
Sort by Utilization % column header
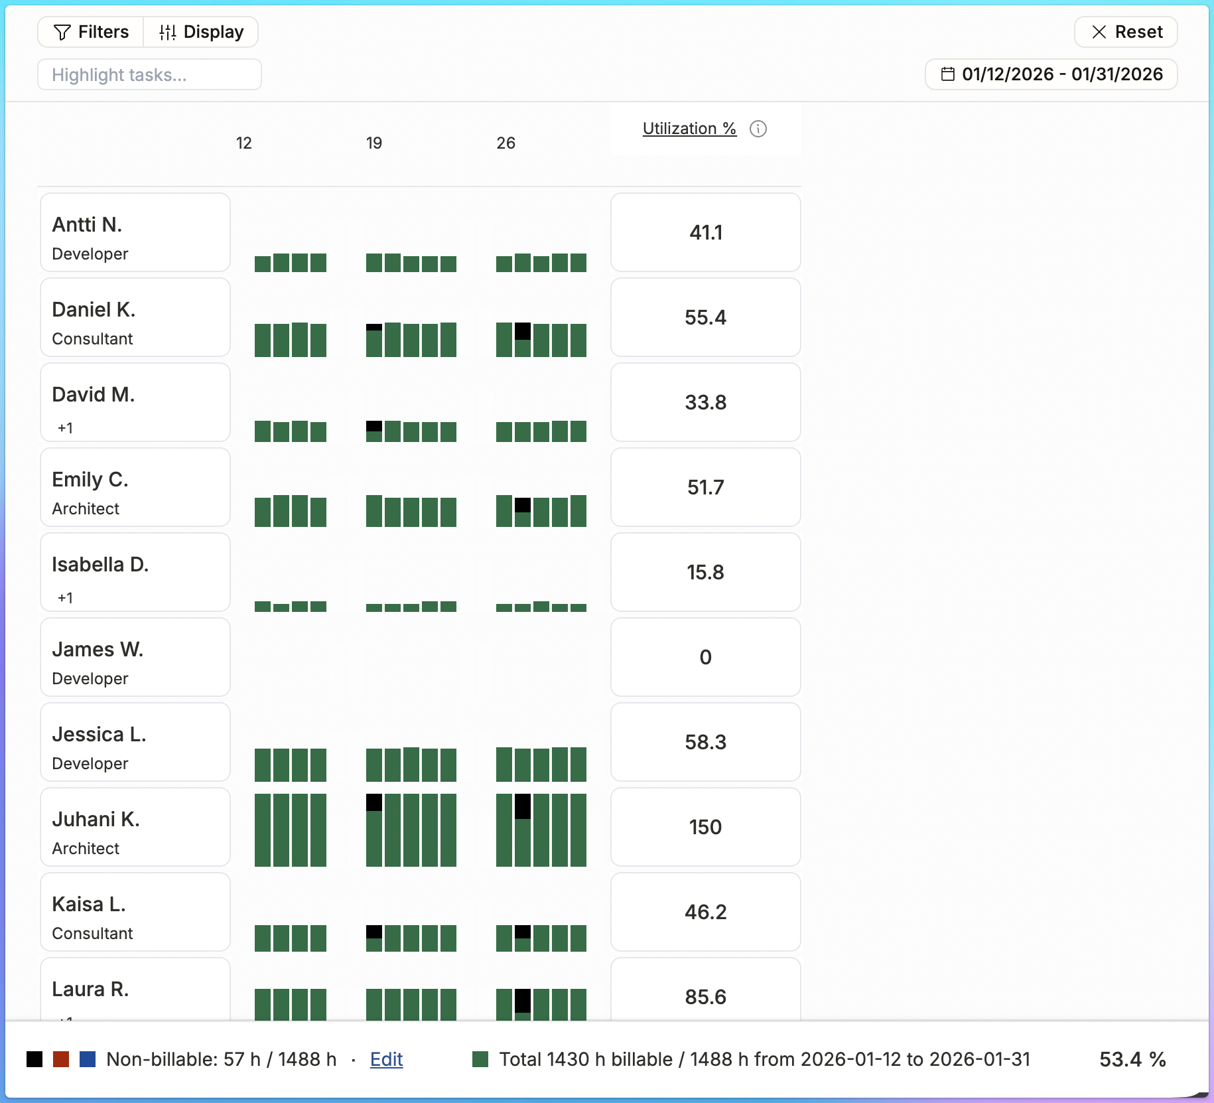[689, 129]
